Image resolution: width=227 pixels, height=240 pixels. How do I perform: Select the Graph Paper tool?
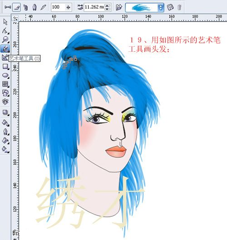tap(5, 84)
